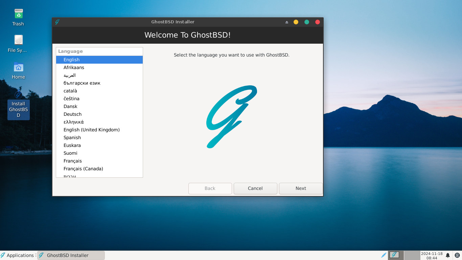This screenshot has height=260, width=462.
Task: Select čeština as the language
Action: coord(99,99)
